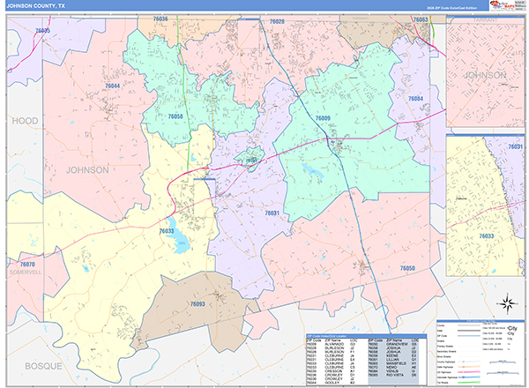This screenshot has height=388, width=529.
Task: Click the blue Interstate Highways legend line
Action: pos(469,377)
